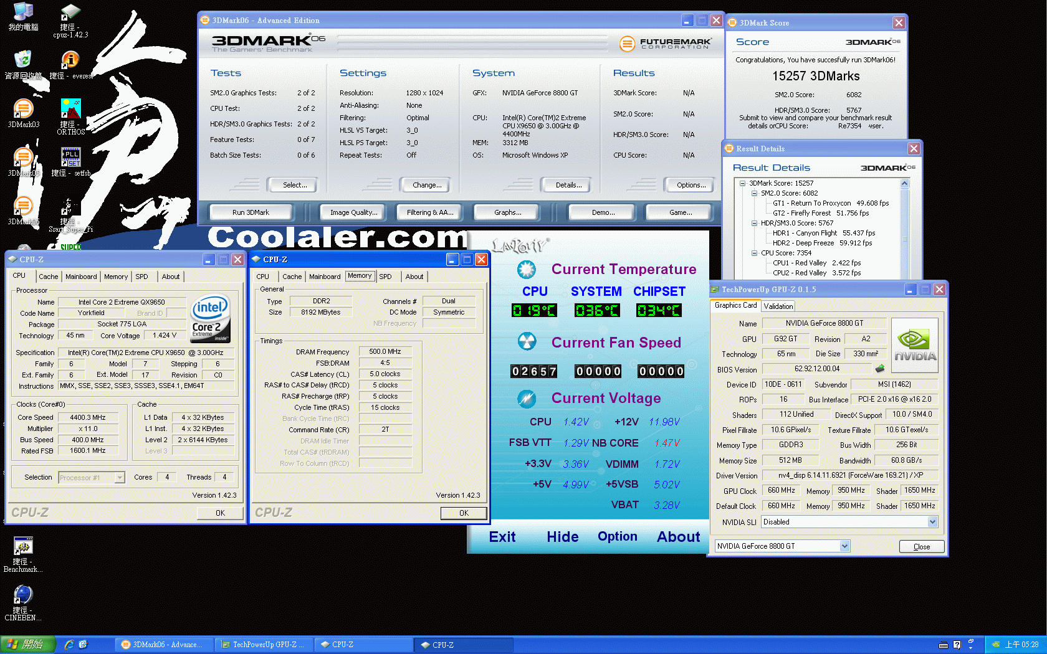Switch to the Validation tab in GPU-Z

tap(778, 306)
